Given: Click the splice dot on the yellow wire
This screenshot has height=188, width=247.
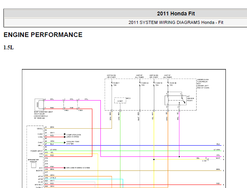Looking at the screenshot, I should coord(154,159).
